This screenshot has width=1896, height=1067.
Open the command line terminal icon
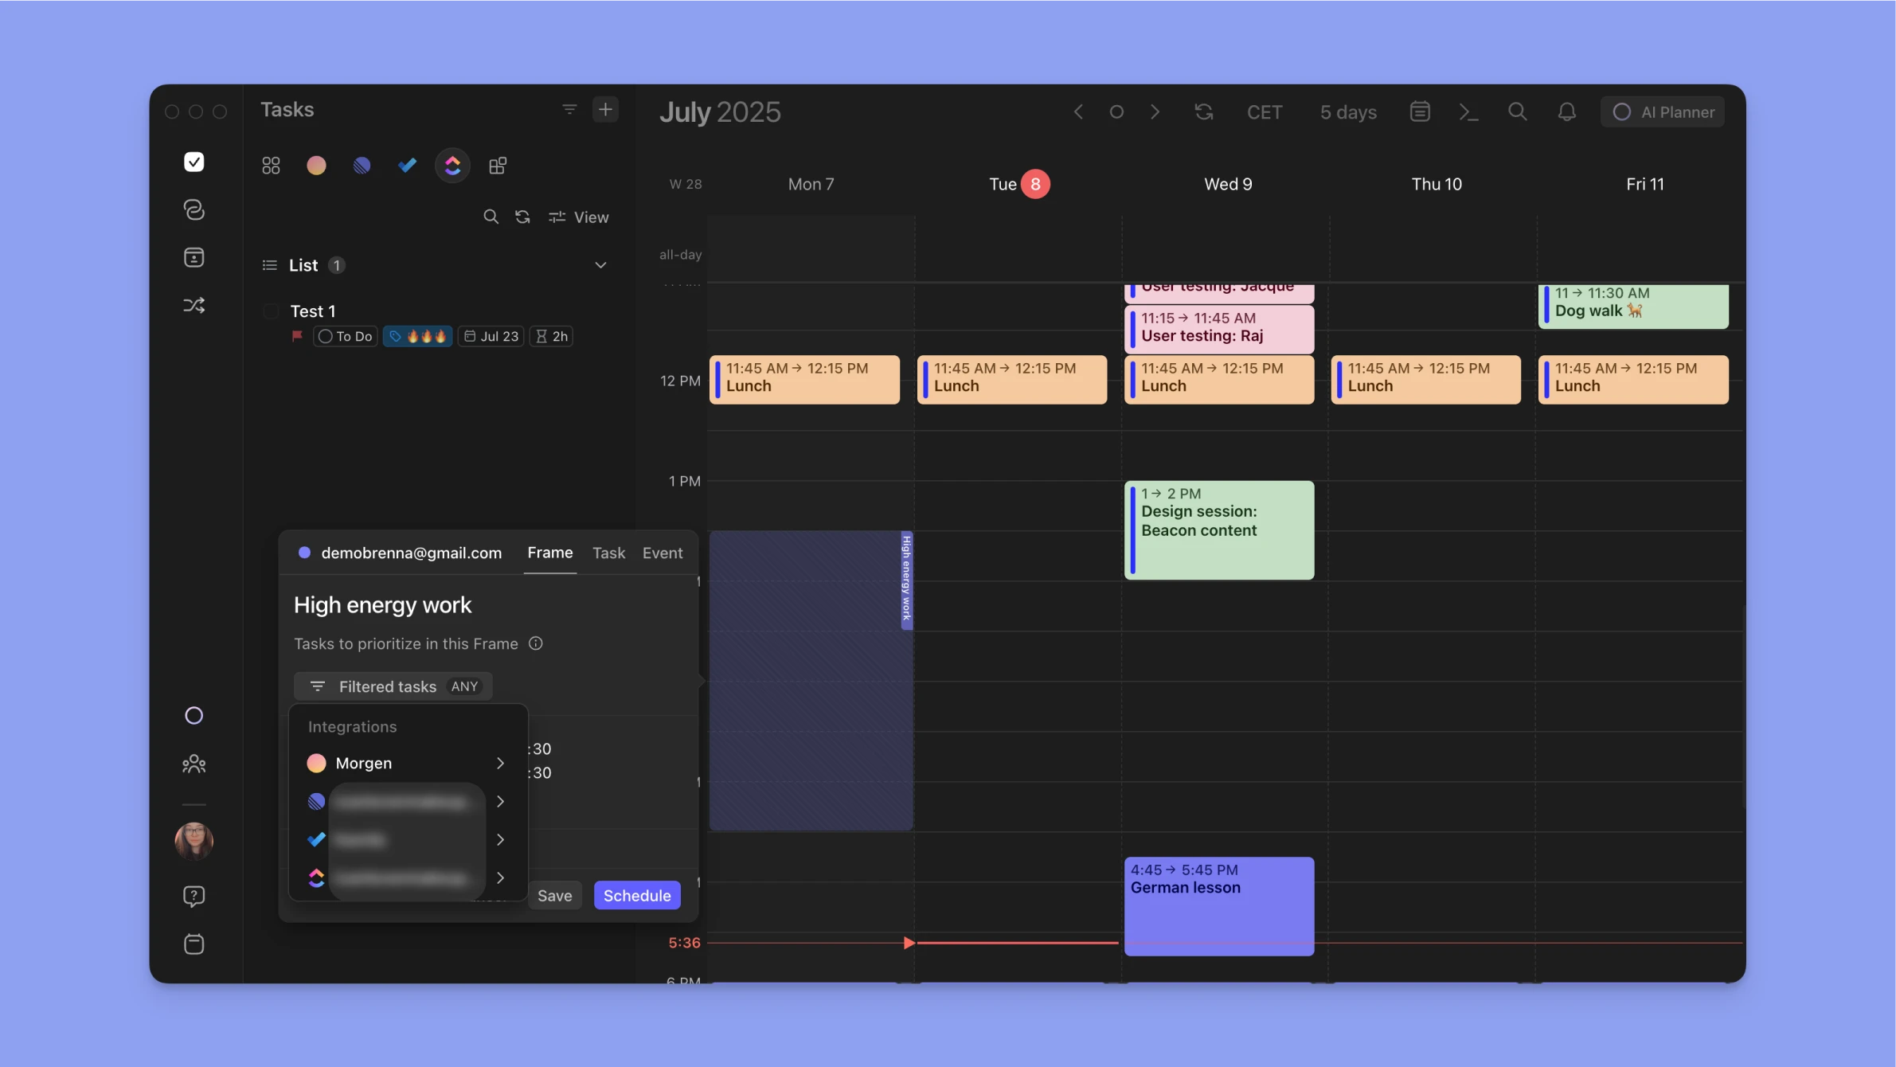1468,112
